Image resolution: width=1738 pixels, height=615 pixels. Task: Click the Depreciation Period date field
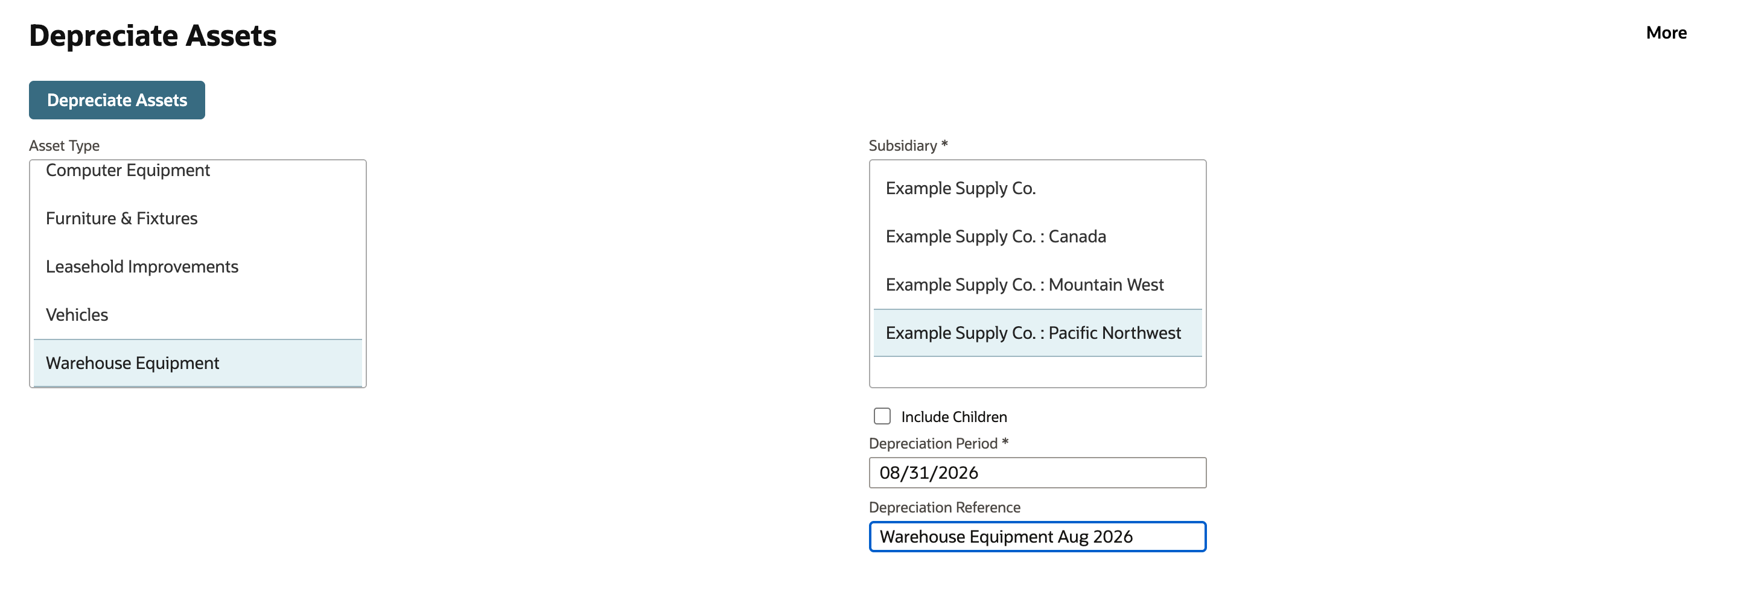coord(1038,473)
